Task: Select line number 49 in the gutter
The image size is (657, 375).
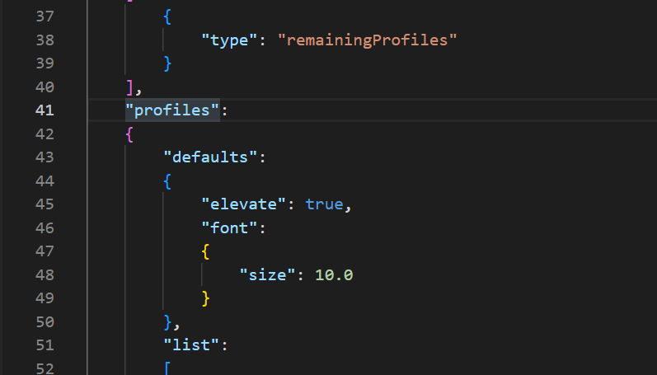Action: [45, 298]
